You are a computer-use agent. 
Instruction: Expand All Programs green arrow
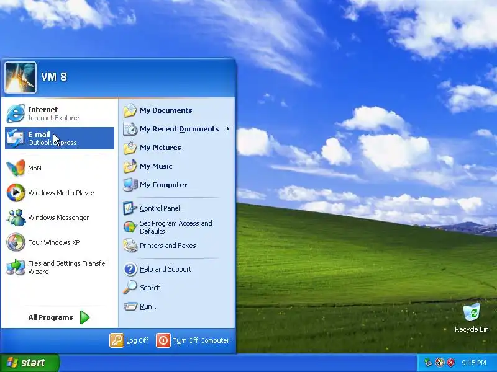[x=84, y=317]
